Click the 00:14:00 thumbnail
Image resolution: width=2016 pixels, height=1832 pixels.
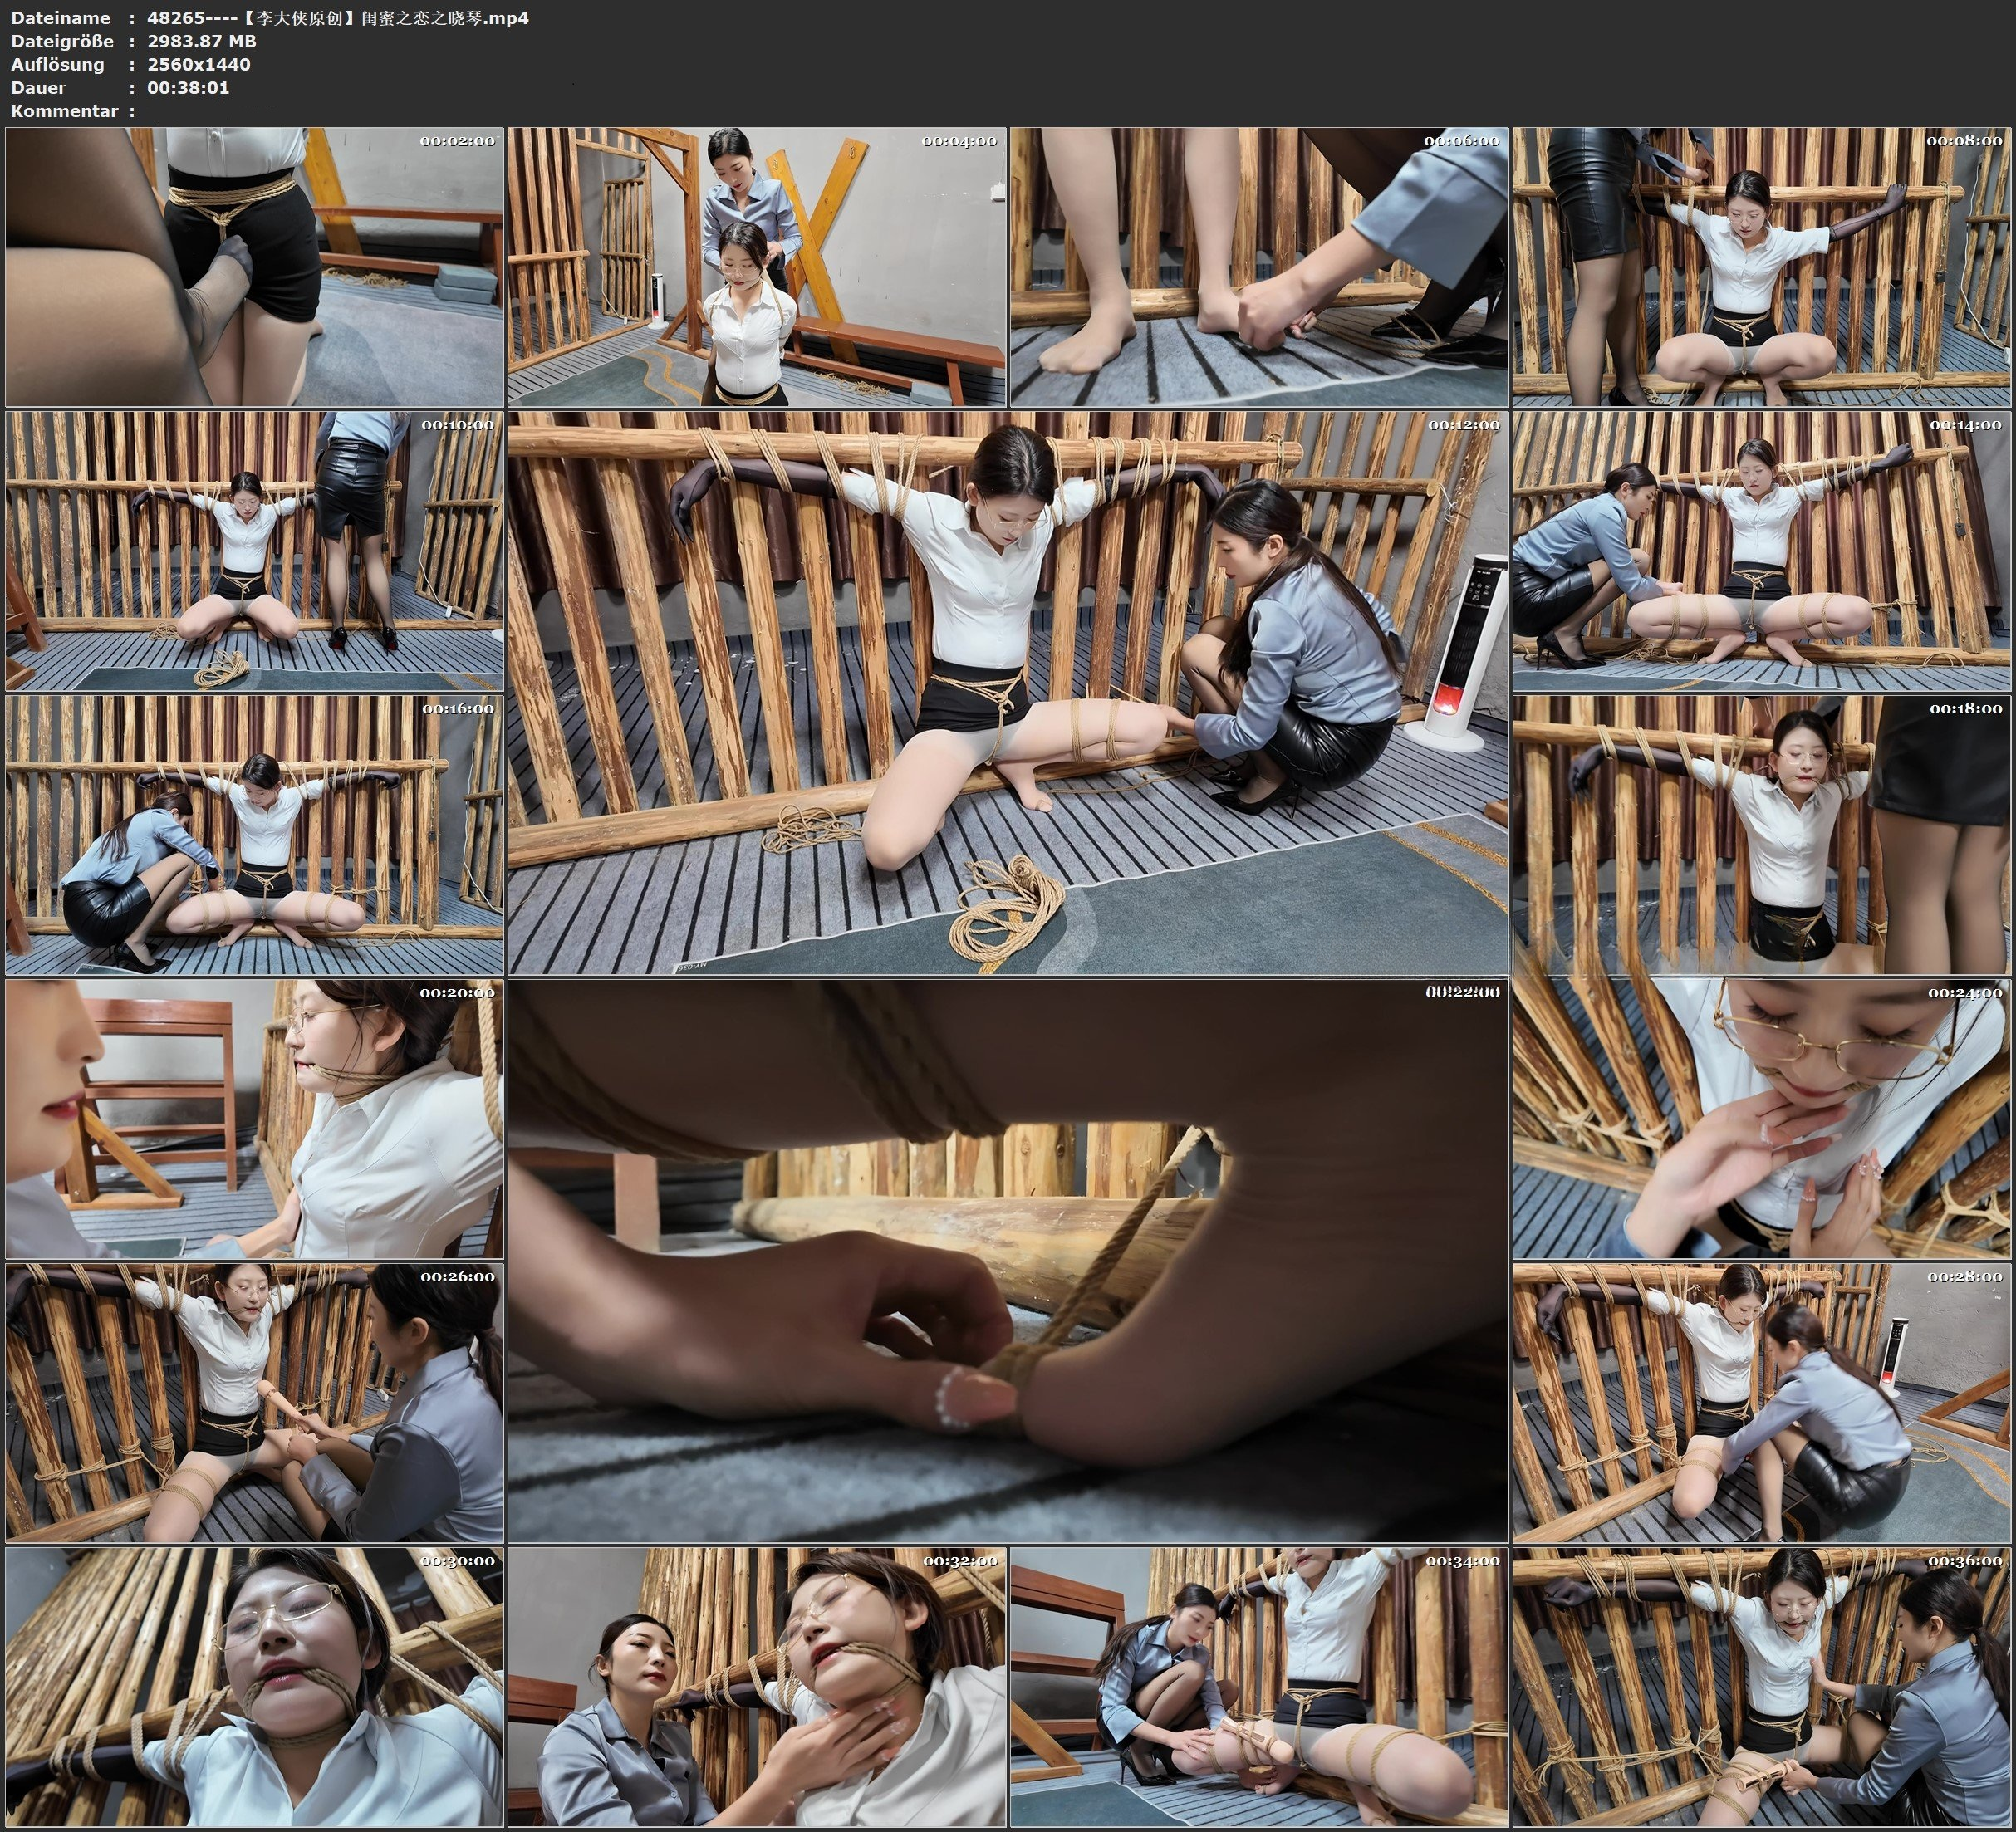point(1761,550)
